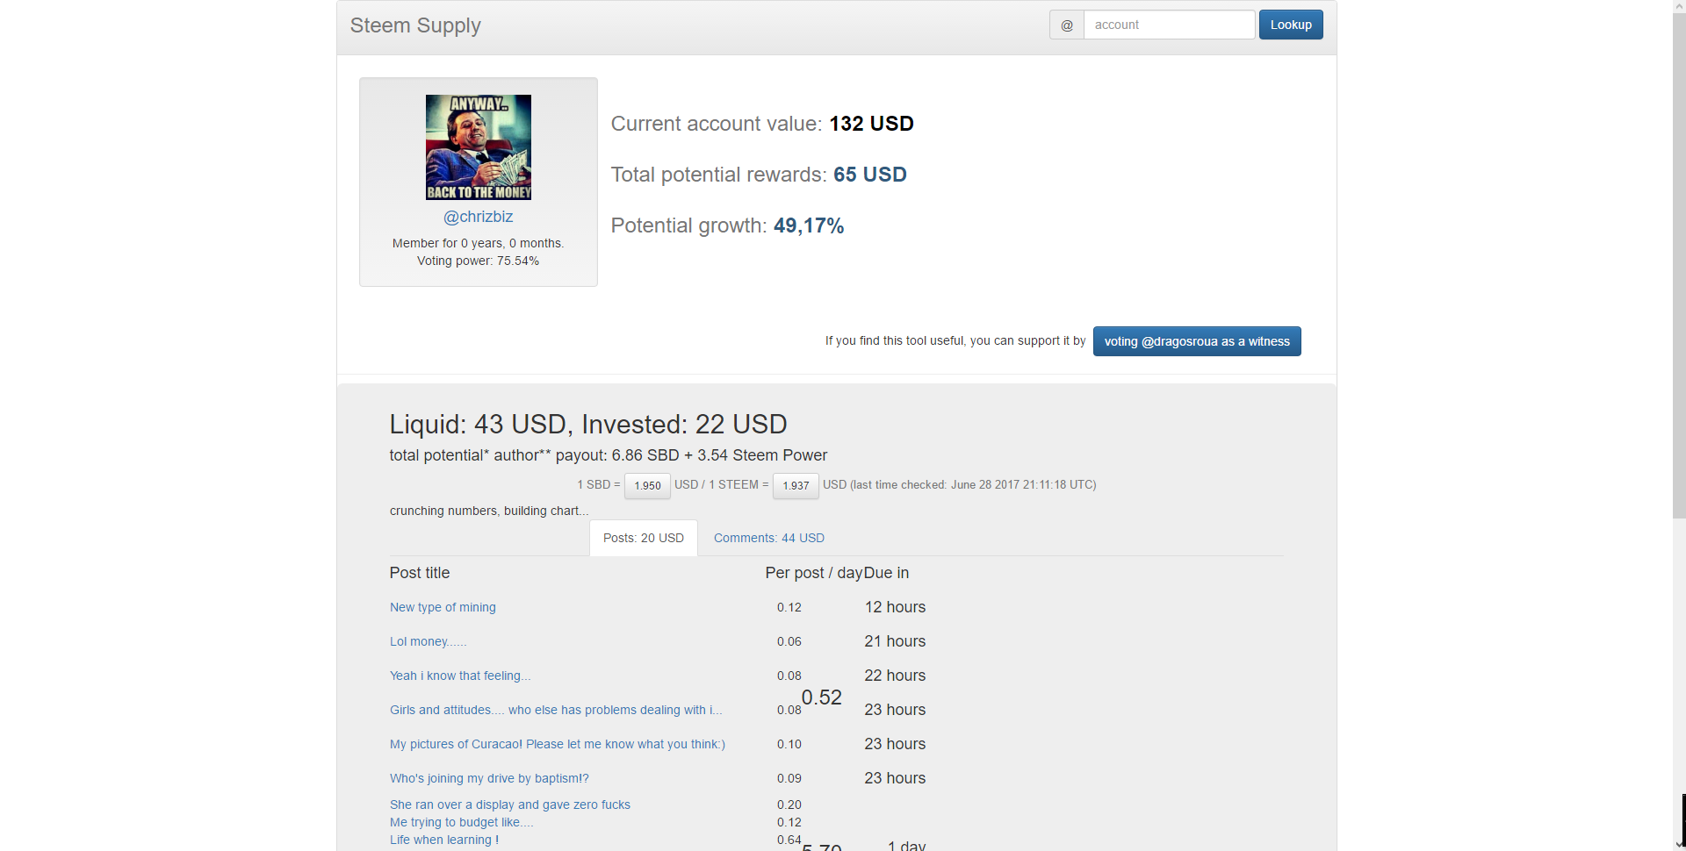Edit the SBD price field showing 1.950
1686x851 pixels.
tap(647, 485)
